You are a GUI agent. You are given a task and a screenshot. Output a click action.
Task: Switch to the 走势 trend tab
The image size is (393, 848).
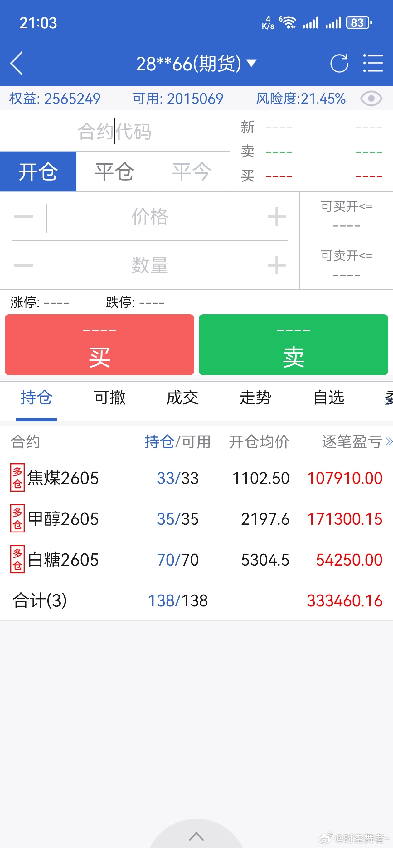tap(256, 398)
